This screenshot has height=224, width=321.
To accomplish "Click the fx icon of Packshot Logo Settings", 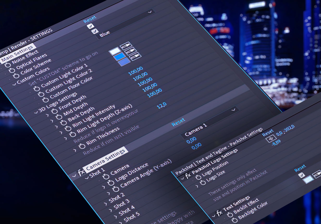I will pyautogui.click(x=188, y=176).
